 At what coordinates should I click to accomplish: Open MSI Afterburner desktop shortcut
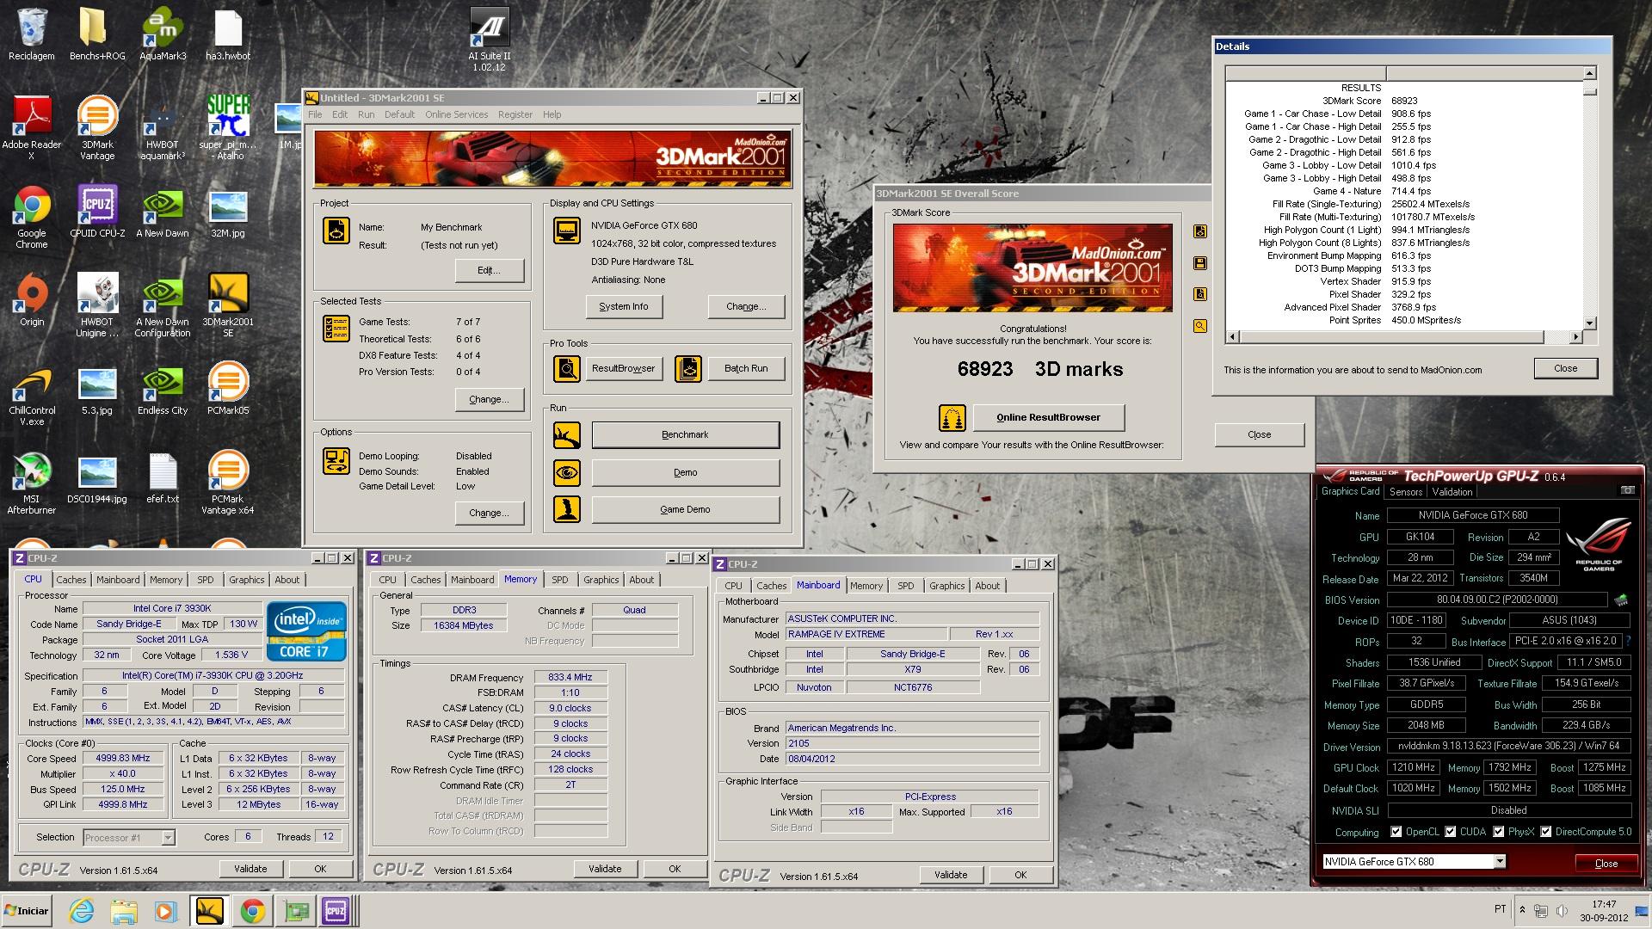tap(32, 483)
